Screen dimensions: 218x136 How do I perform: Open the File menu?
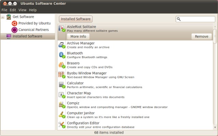tap(4, 10)
